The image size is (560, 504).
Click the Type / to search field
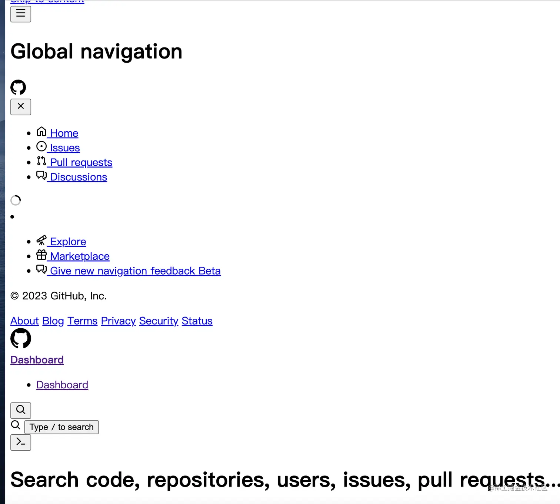[61, 427]
